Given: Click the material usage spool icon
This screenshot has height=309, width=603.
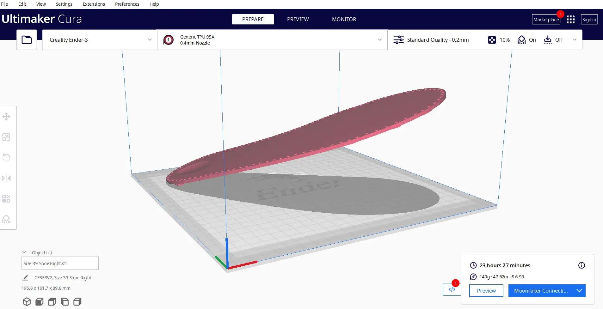Looking at the screenshot, I should click(x=473, y=277).
